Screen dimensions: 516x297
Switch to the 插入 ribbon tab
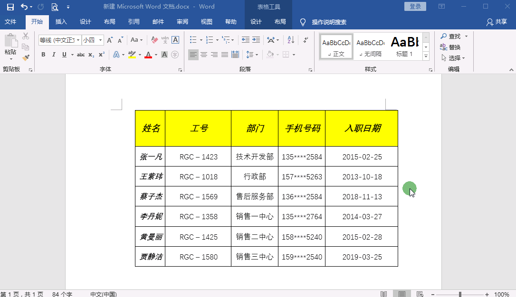(x=61, y=21)
